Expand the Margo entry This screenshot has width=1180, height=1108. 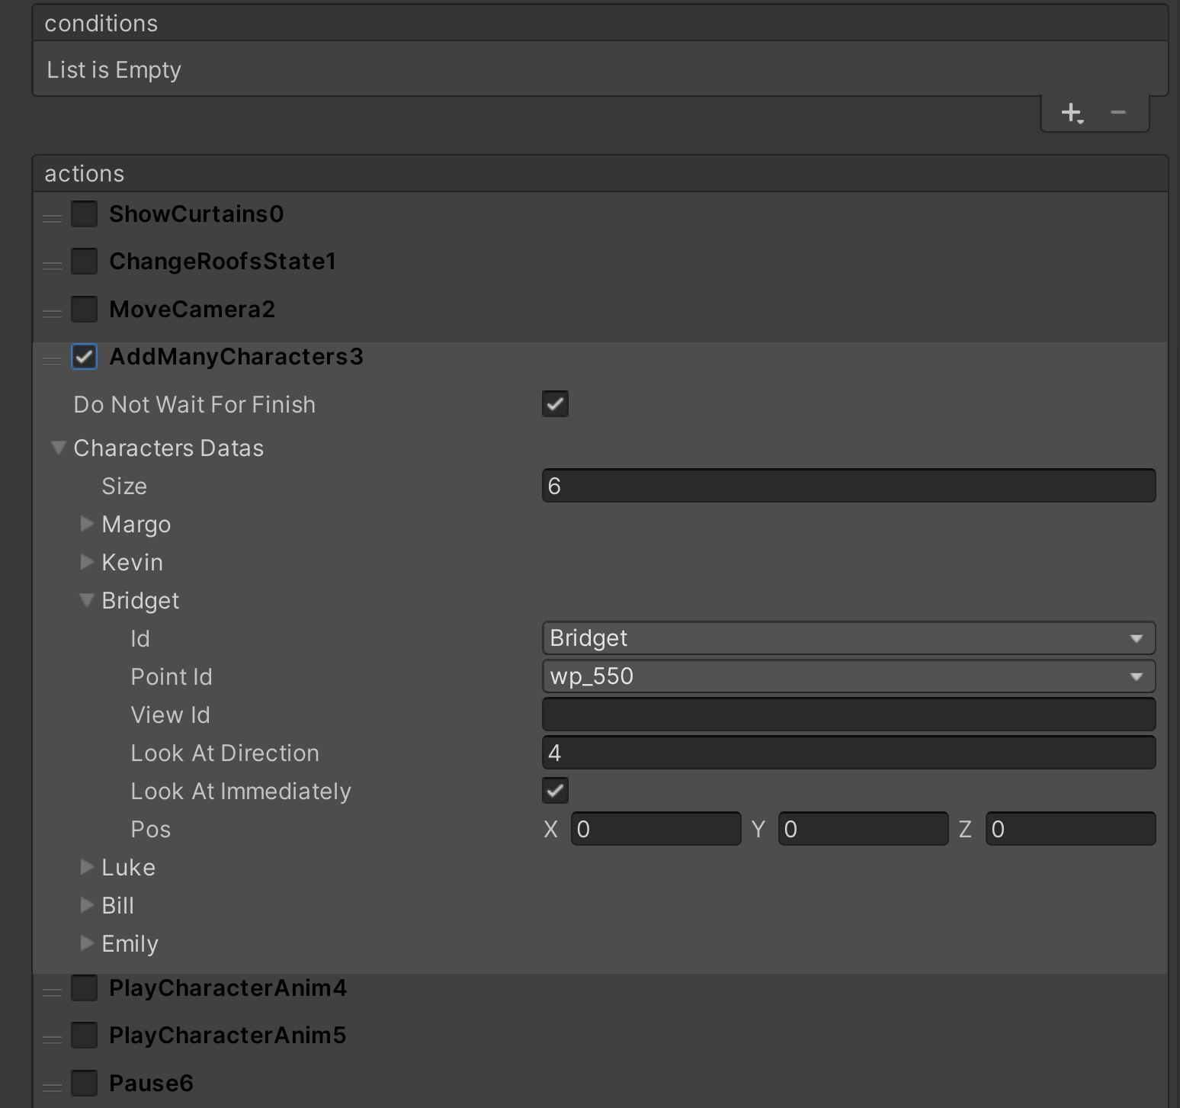coord(87,524)
